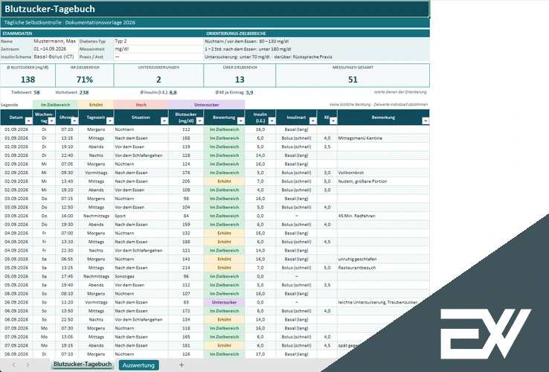The width and height of the screenshot is (549, 372).
Task: Select time cell 07:20 on 01.09.2026
Action: pyautogui.click(x=66, y=129)
